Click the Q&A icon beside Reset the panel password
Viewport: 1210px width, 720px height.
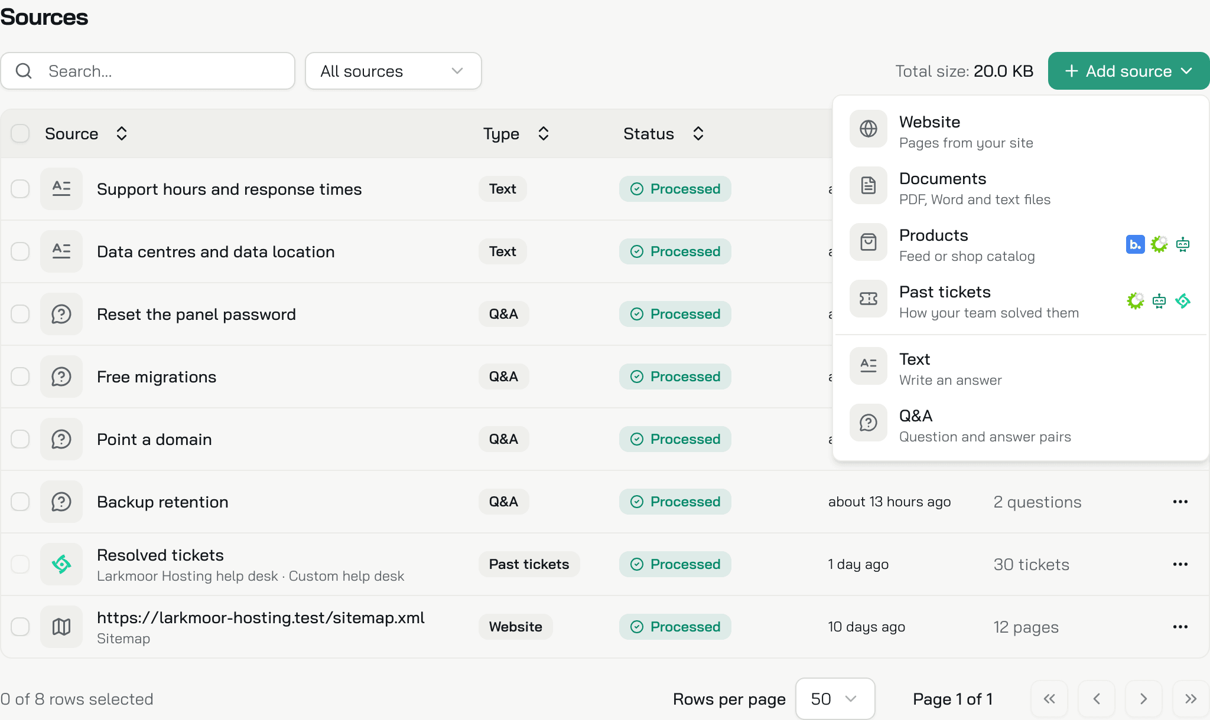point(61,314)
